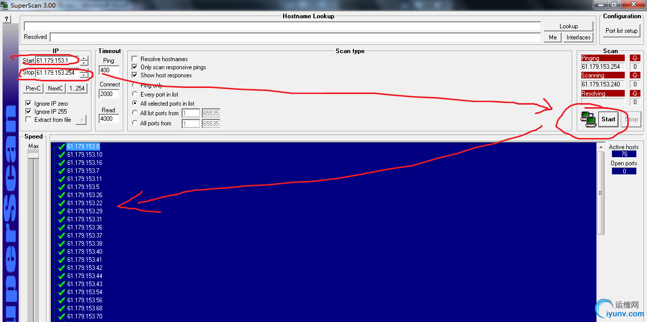Click the green check icon for 61.179.153.31
Image resolution: width=647 pixels, height=322 pixels.
click(62, 219)
